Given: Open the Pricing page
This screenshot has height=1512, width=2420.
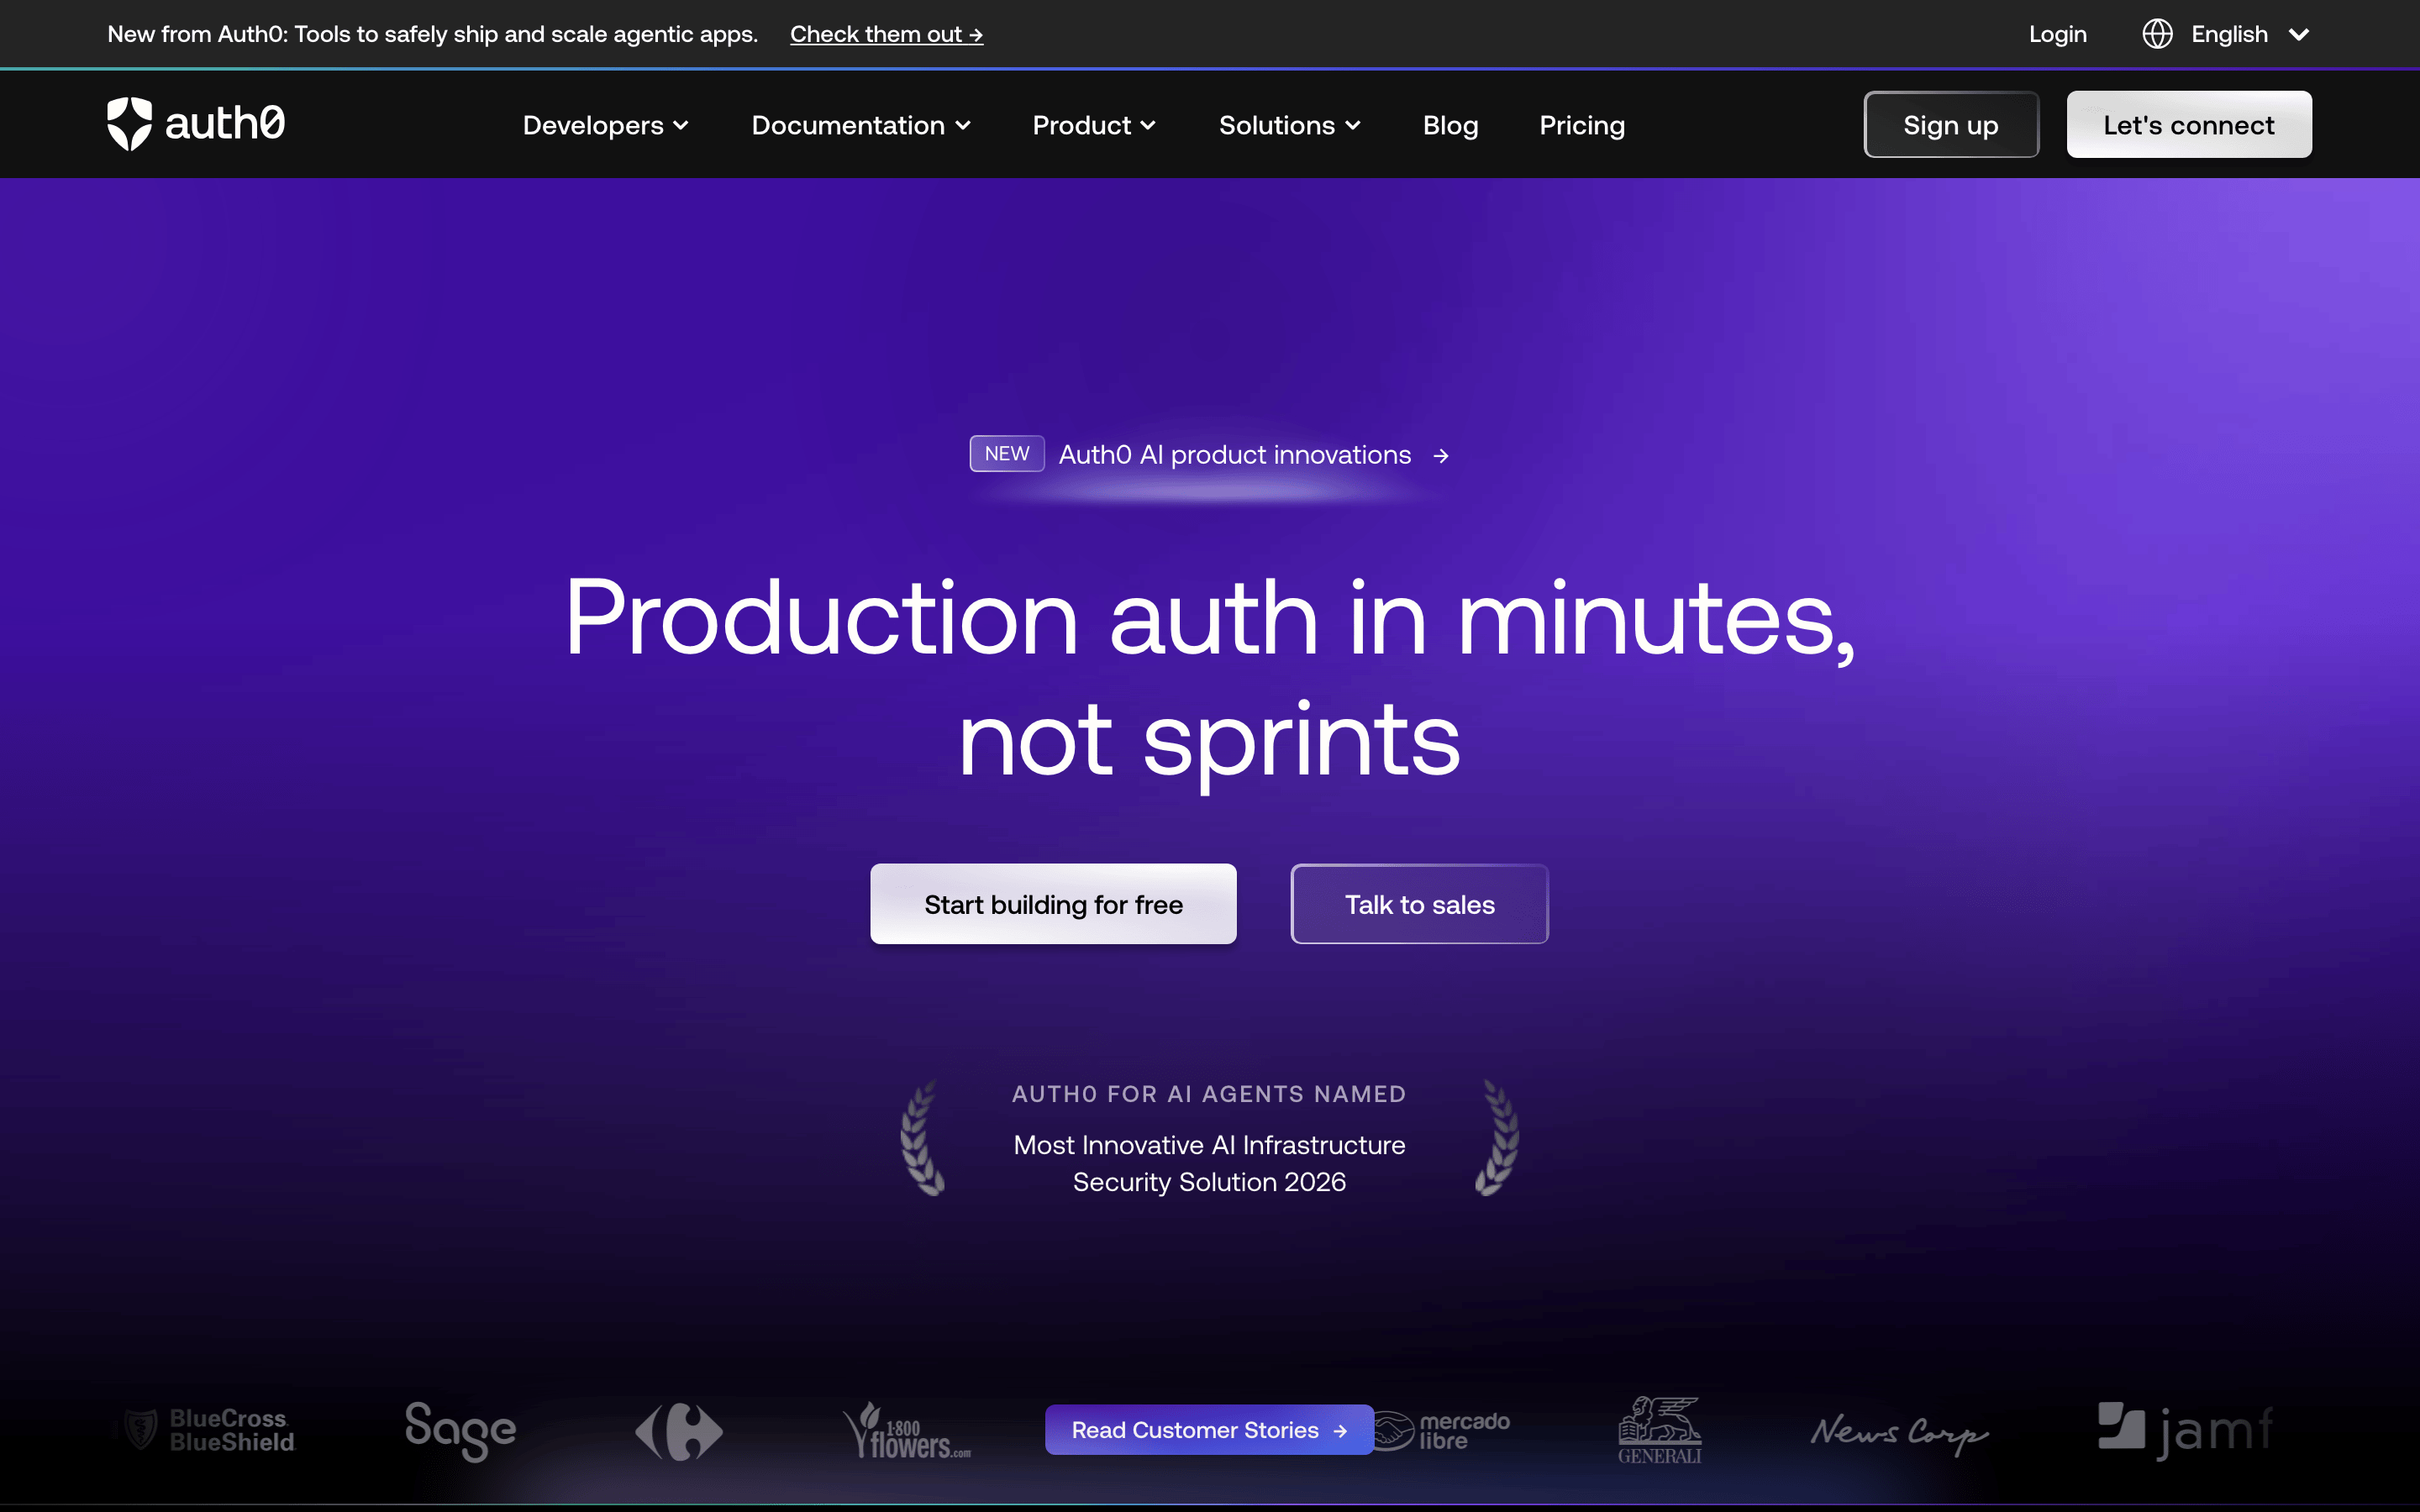Looking at the screenshot, I should [1582, 125].
